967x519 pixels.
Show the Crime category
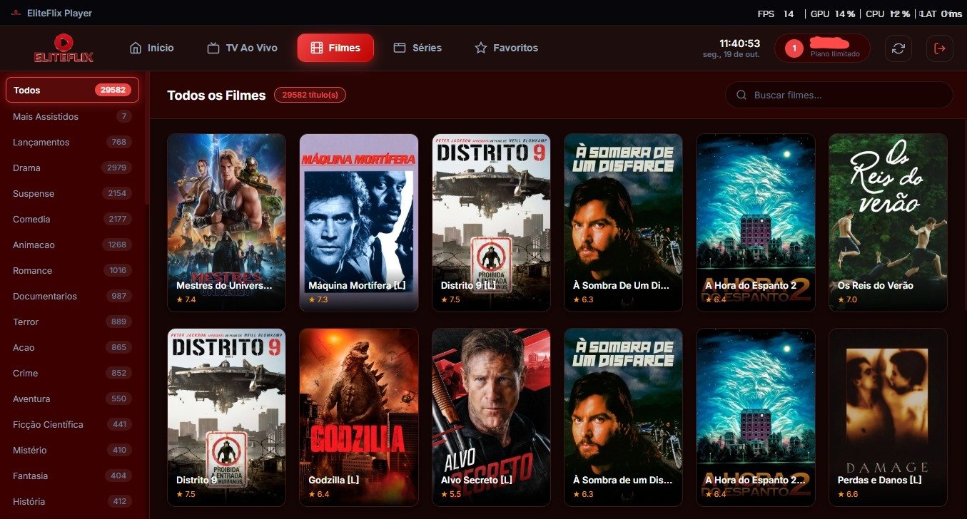click(x=72, y=373)
